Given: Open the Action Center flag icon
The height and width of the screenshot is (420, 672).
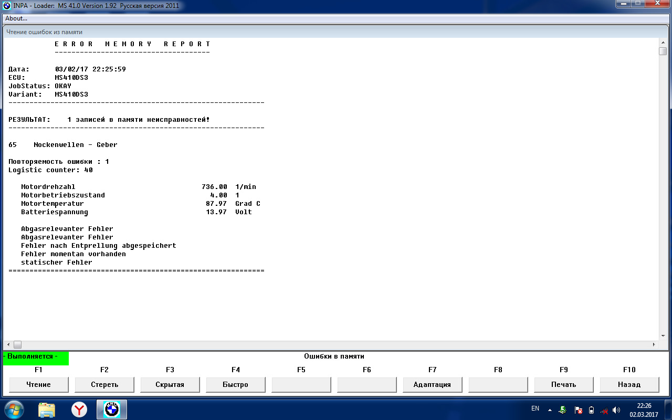Looking at the screenshot, I should pyautogui.click(x=578, y=410).
